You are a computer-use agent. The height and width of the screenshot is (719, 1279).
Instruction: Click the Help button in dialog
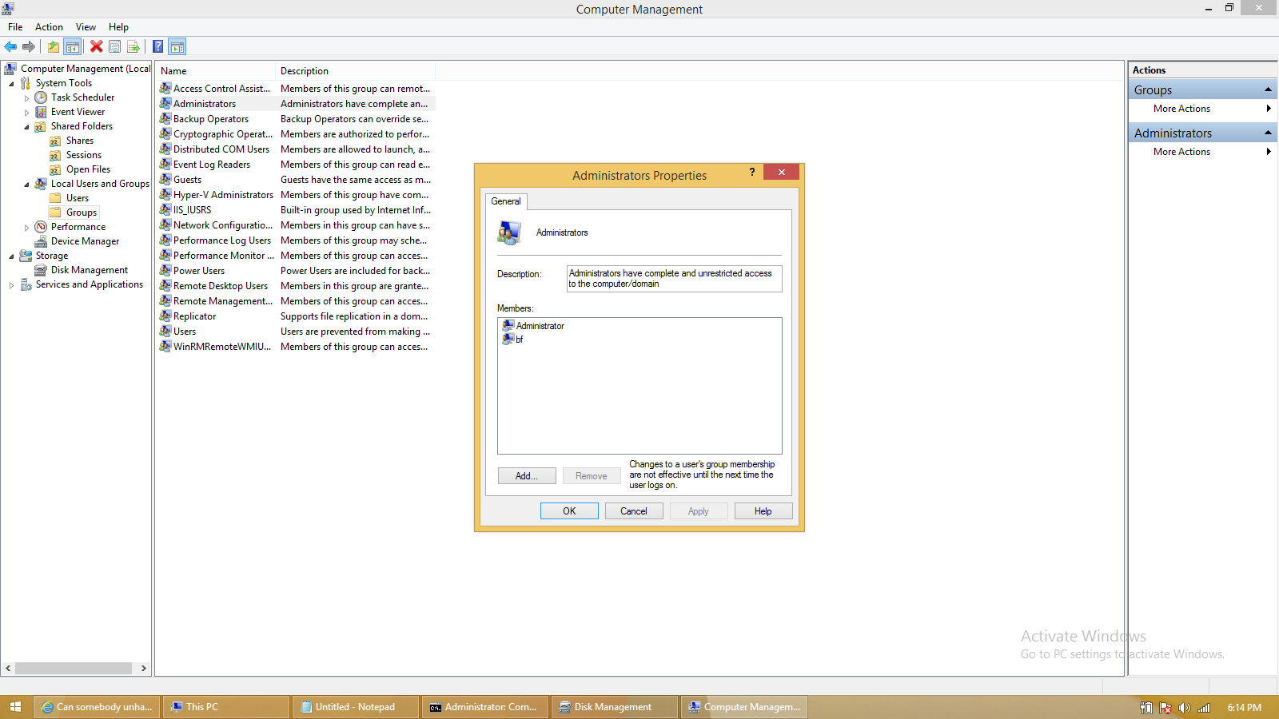[763, 511]
